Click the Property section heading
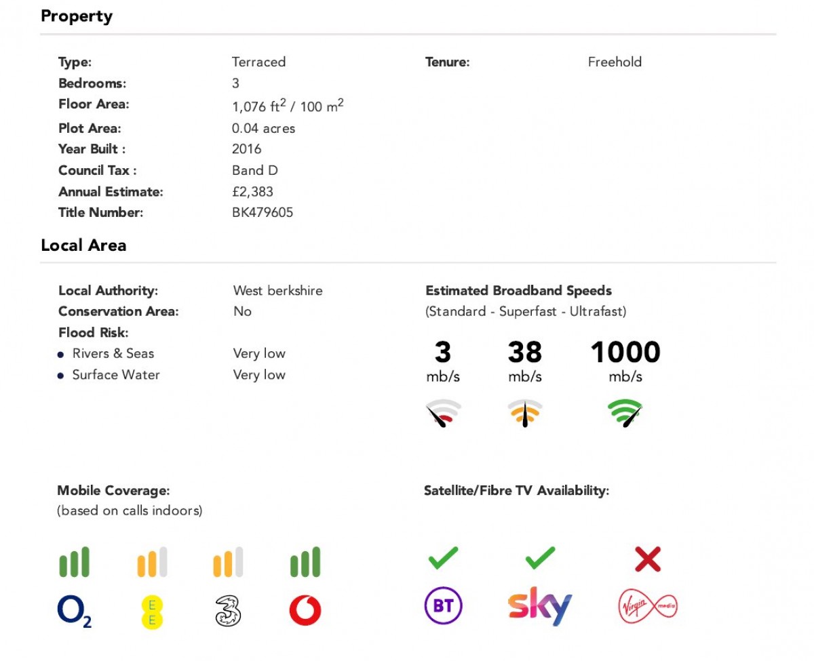This screenshot has height=661, width=814. [x=77, y=16]
